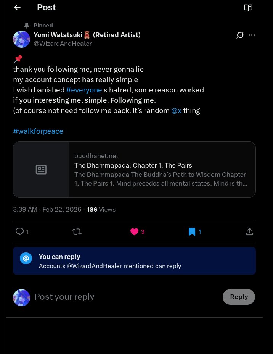
Task: View the 186 Views analytics
Action: [x=101, y=209]
